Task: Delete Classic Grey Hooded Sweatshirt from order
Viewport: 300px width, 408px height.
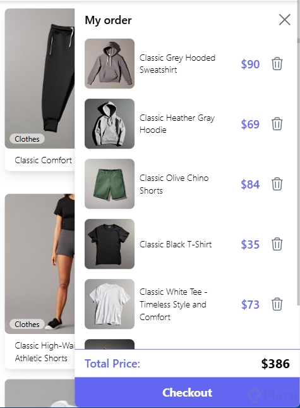Action: (277, 64)
